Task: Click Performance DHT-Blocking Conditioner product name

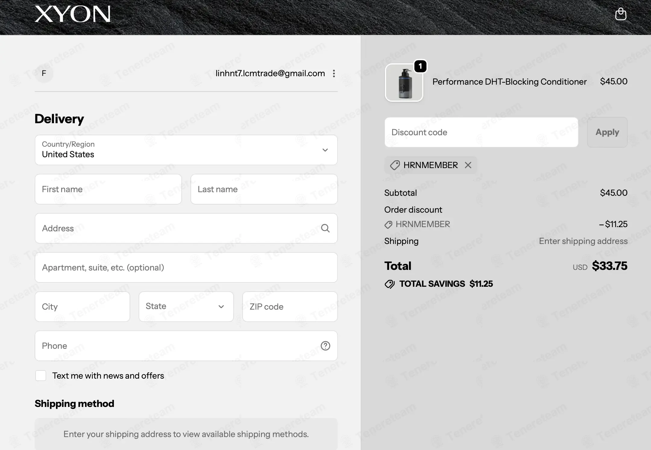Action: [509, 82]
